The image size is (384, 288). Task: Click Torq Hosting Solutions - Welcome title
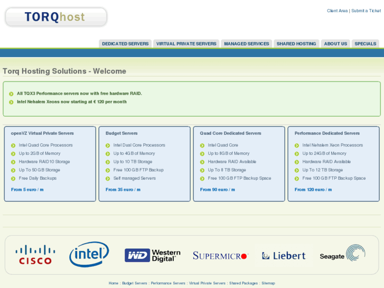(64, 71)
